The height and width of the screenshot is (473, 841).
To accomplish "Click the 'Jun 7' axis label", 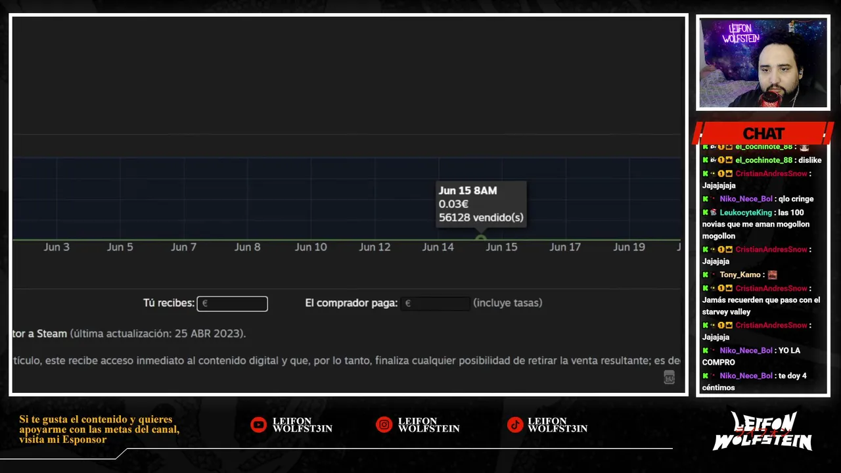I will click(x=183, y=247).
